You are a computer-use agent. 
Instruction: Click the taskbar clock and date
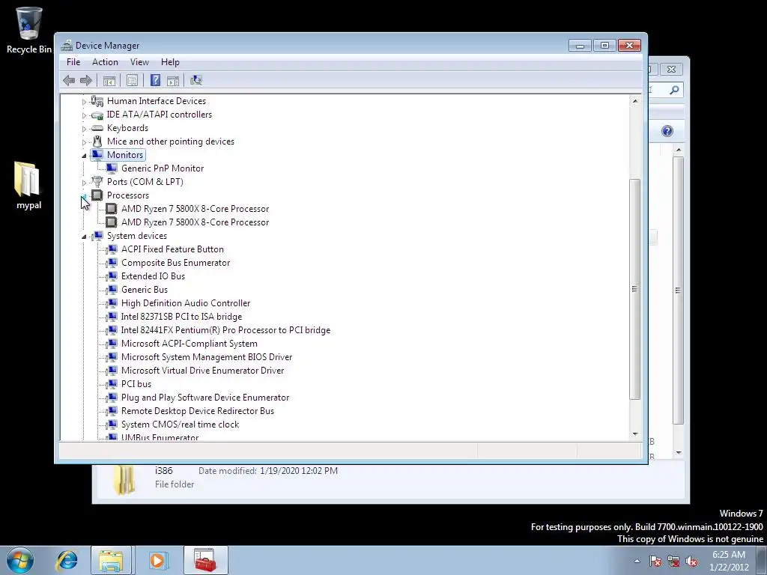[729, 561]
